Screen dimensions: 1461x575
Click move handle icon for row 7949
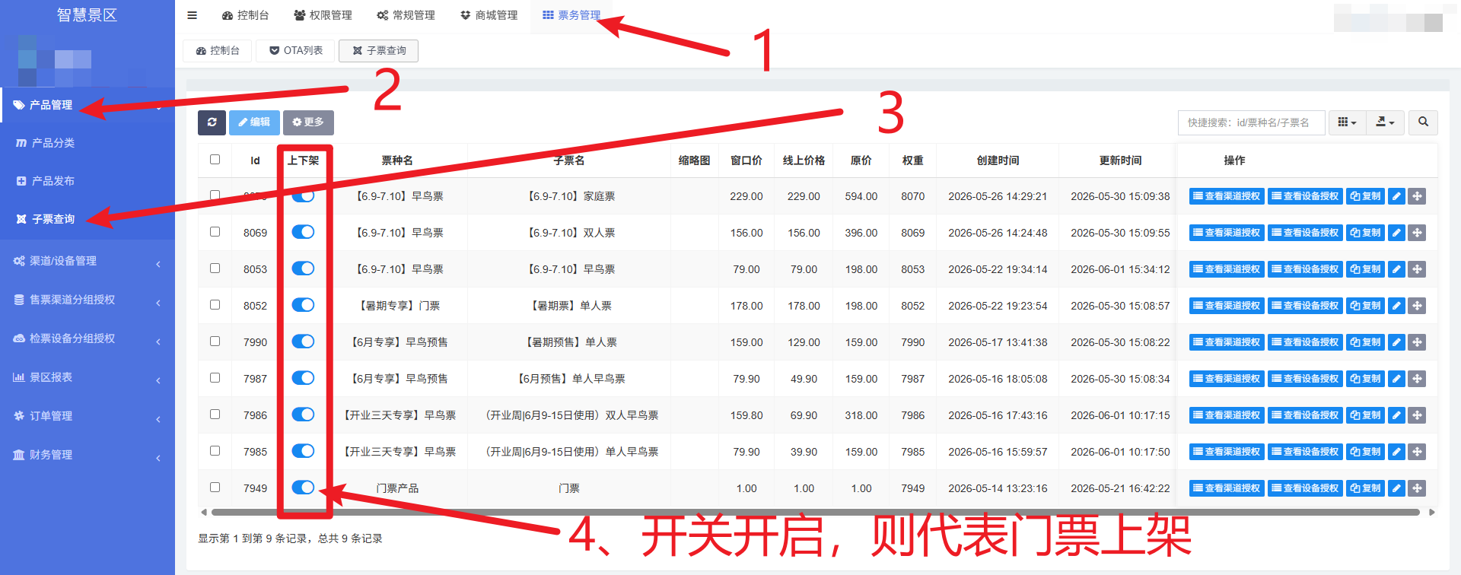pyautogui.click(x=1417, y=488)
